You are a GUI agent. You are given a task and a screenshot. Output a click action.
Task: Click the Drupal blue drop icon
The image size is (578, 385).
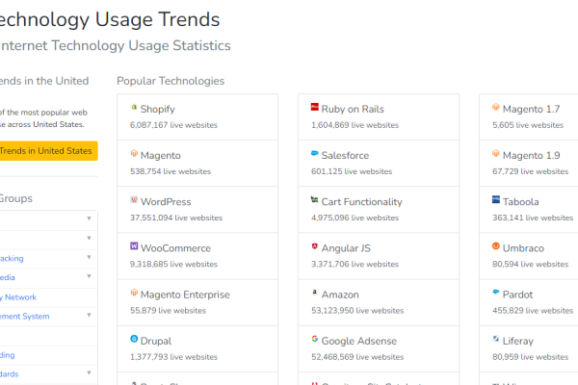coord(134,339)
